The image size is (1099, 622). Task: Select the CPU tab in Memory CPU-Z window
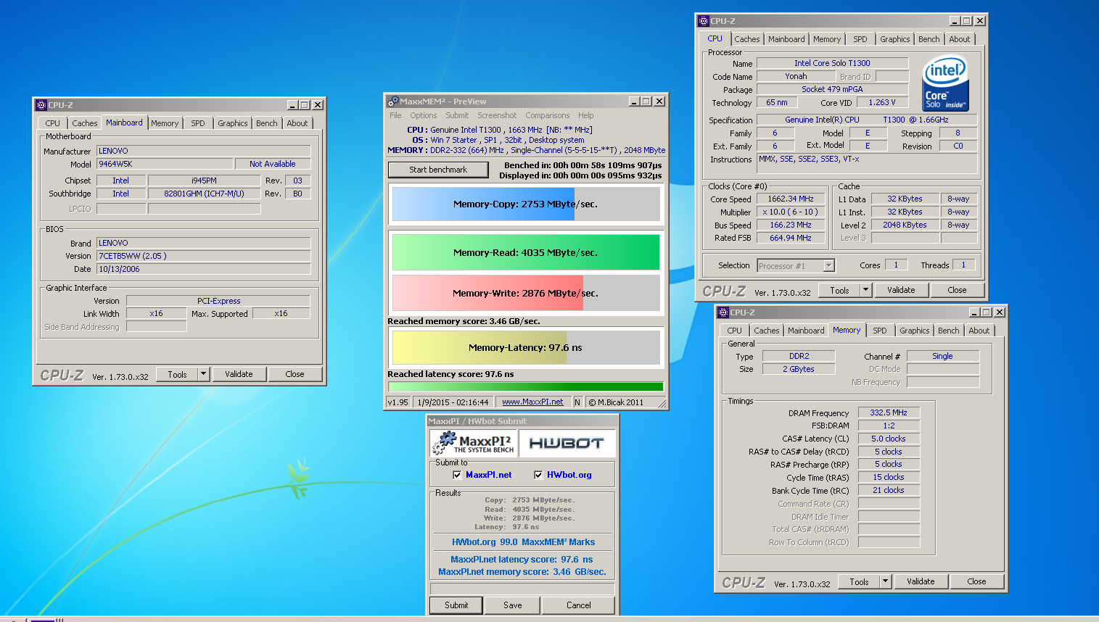point(735,331)
